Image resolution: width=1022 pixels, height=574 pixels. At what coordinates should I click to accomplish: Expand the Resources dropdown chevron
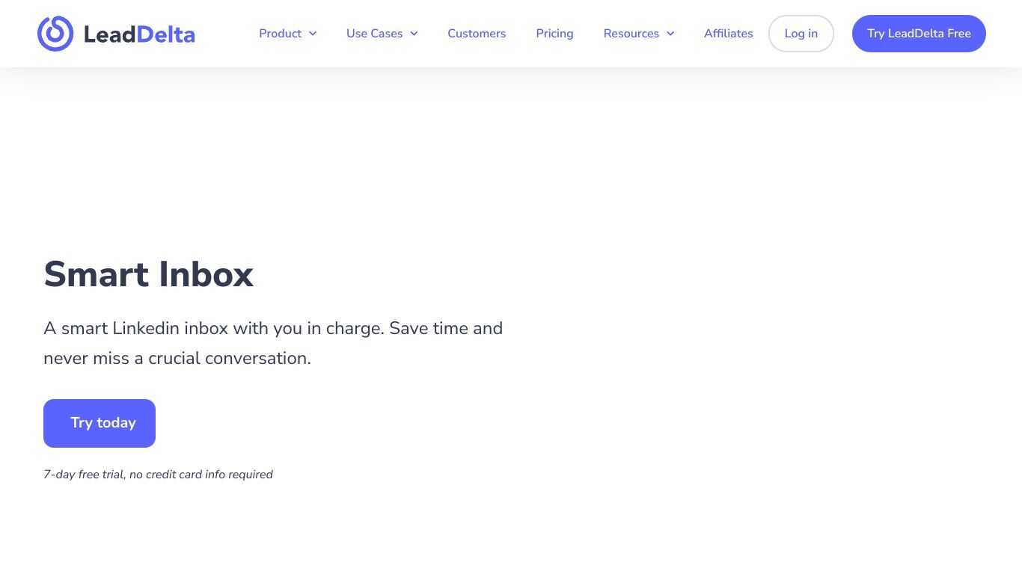pos(670,34)
